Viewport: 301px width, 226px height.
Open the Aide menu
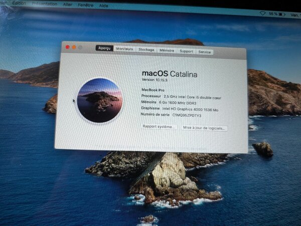(104, 6)
